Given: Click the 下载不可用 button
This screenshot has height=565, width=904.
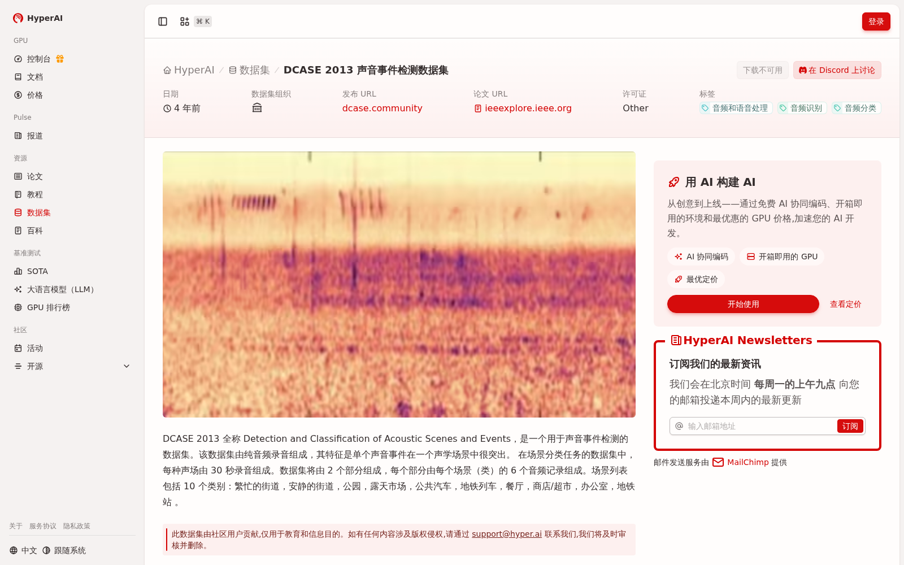Looking at the screenshot, I should (x=762, y=70).
